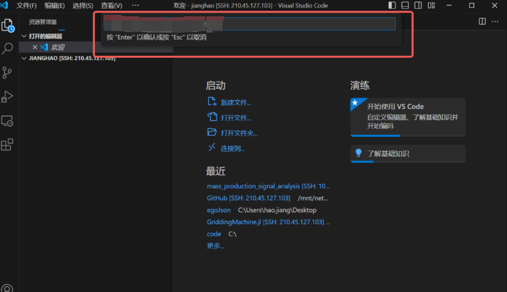Screen dimensions: 507x292
Task: Click the 连接到... link
Action: pyautogui.click(x=232, y=149)
